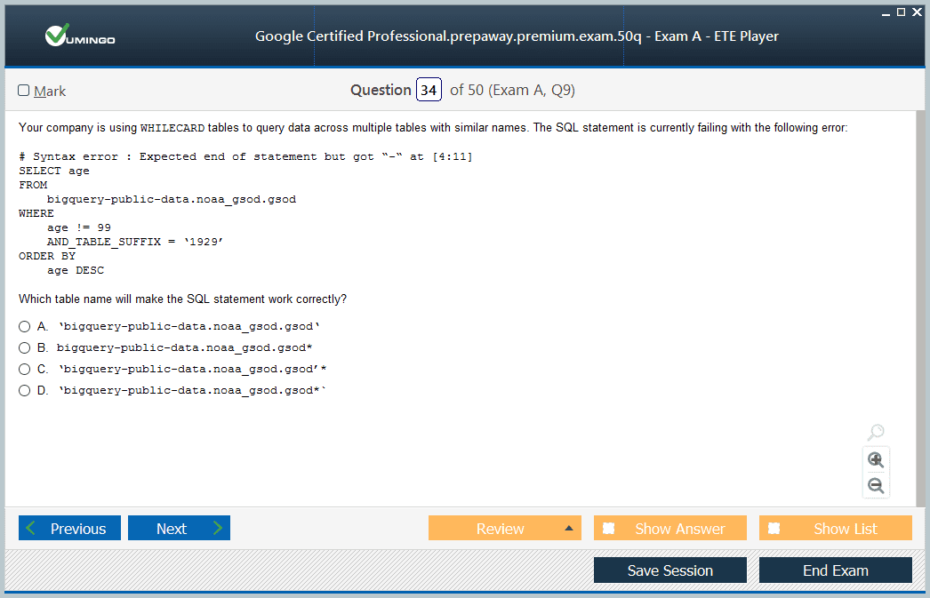Click the Vumingo logo checkmark
The height and width of the screenshot is (598, 930).
pos(58,35)
